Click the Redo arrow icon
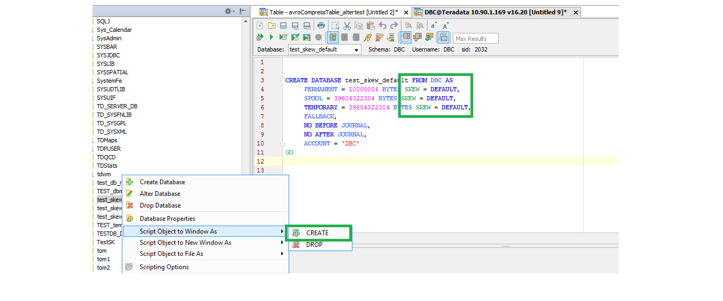The height and width of the screenshot is (301, 723). click(394, 25)
